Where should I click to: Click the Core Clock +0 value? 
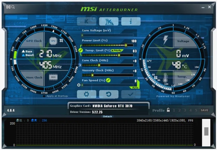(x=135, y=61)
